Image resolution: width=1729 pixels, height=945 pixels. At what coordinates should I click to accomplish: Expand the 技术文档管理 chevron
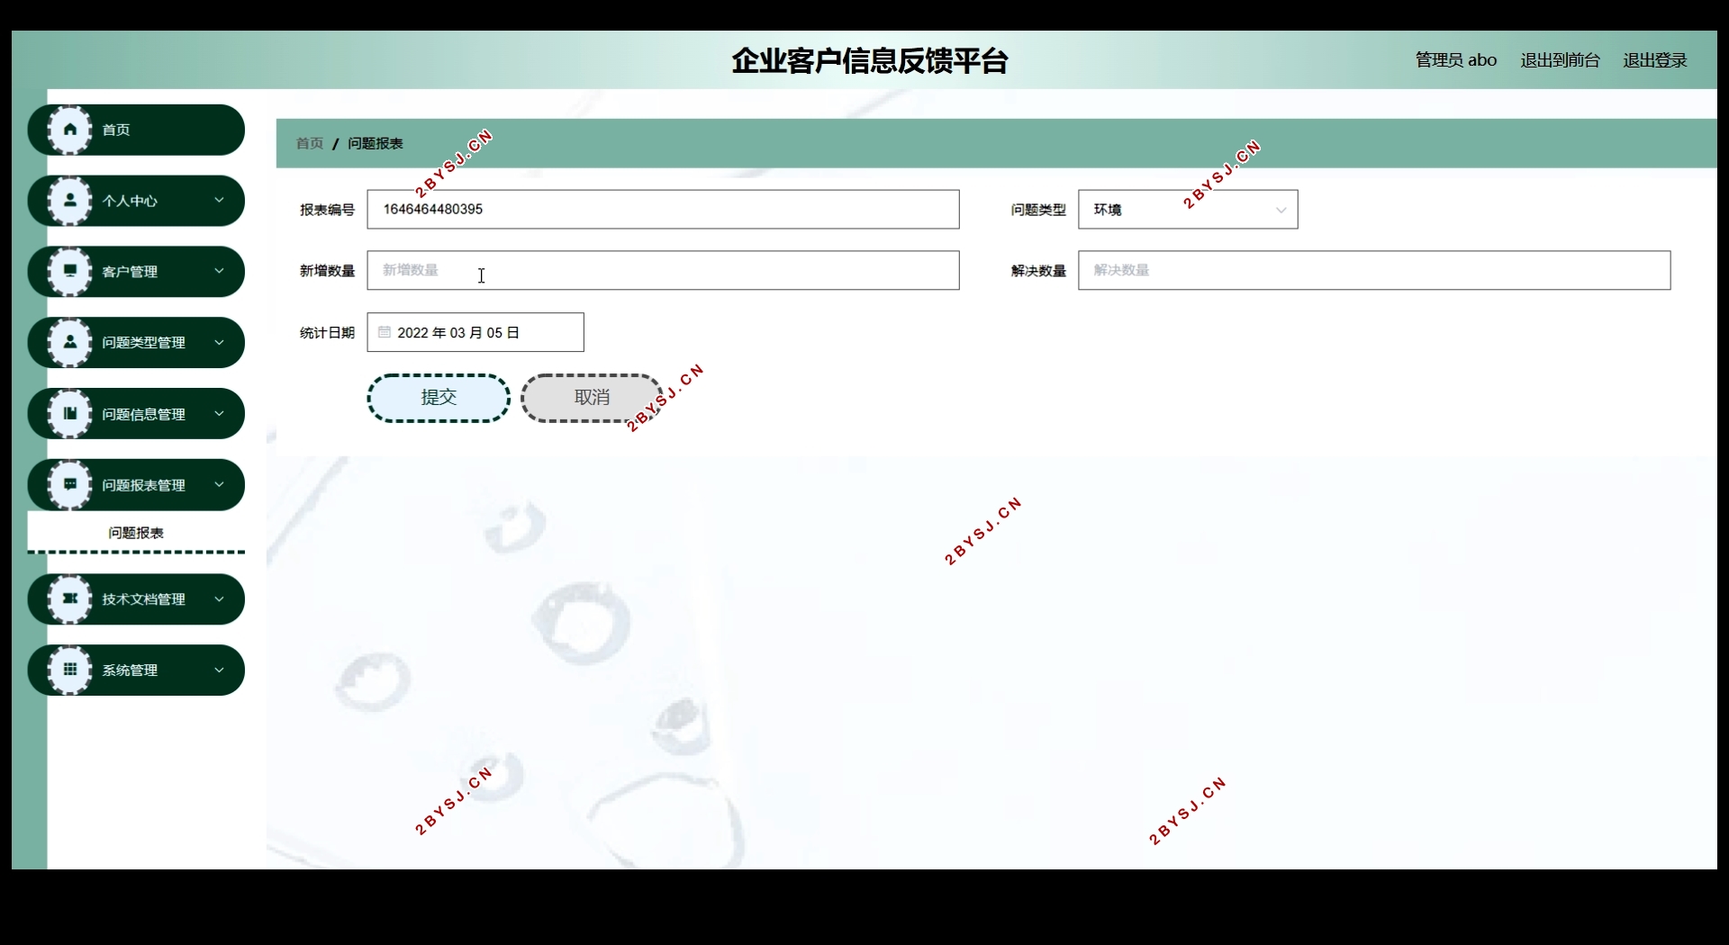pyautogui.click(x=219, y=598)
